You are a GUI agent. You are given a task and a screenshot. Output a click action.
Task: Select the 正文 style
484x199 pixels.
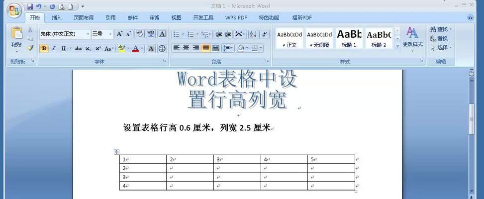click(x=290, y=38)
